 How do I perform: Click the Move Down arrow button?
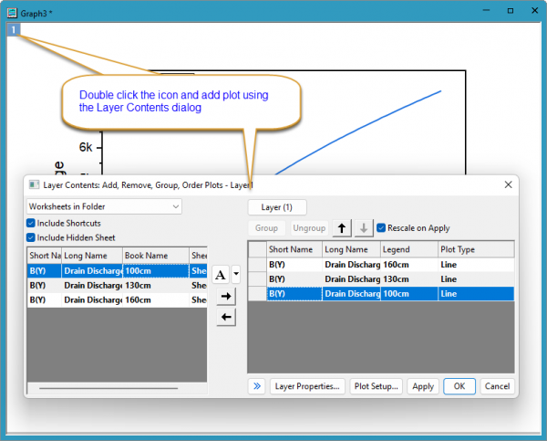coord(363,228)
